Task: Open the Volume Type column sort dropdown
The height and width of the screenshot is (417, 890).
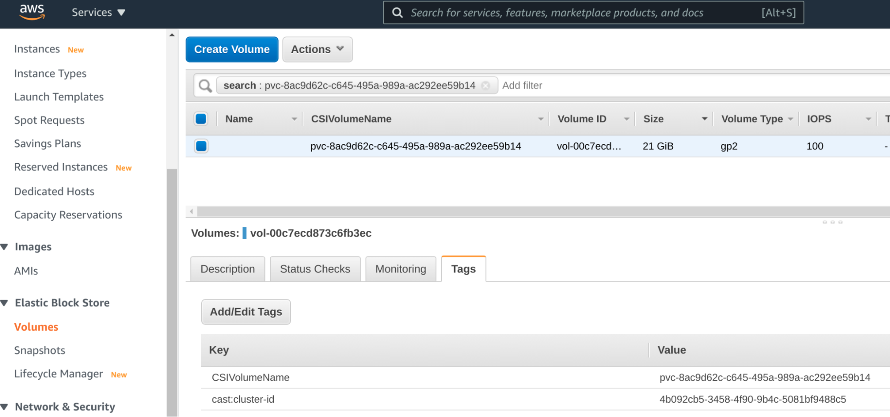Action: 791,119
